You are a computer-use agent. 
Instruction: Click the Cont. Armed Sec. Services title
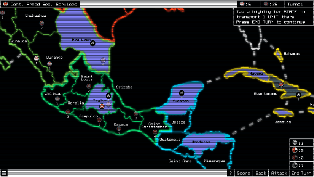[43, 4]
